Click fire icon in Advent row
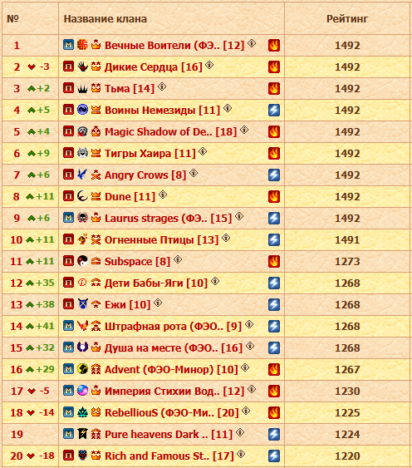This screenshot has width=412, height=468. pyautogui.click(x=274, y=369)
